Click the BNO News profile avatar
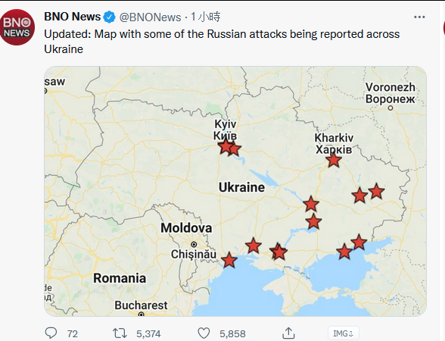This screenshot has width=445, height=341. (17, 27)
